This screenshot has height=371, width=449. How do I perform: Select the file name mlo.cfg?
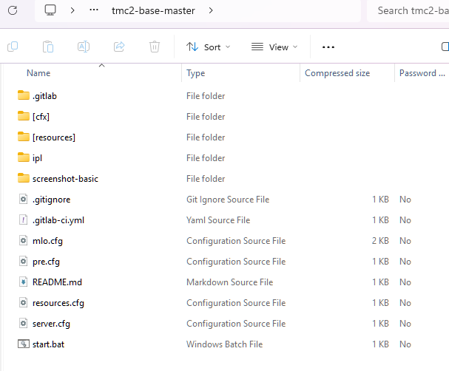[x=47, y=241]
